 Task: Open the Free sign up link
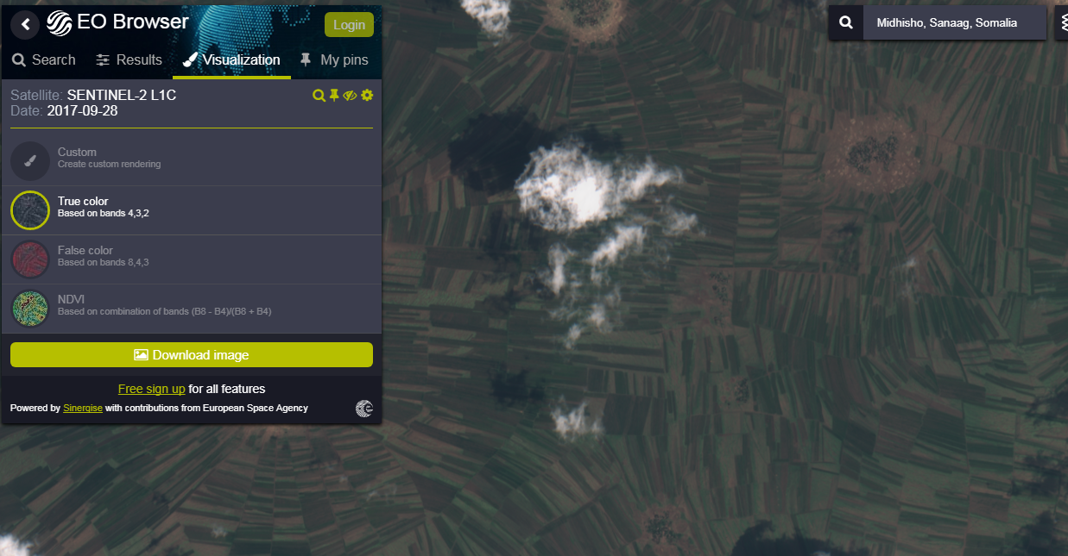tap(151, 389)
